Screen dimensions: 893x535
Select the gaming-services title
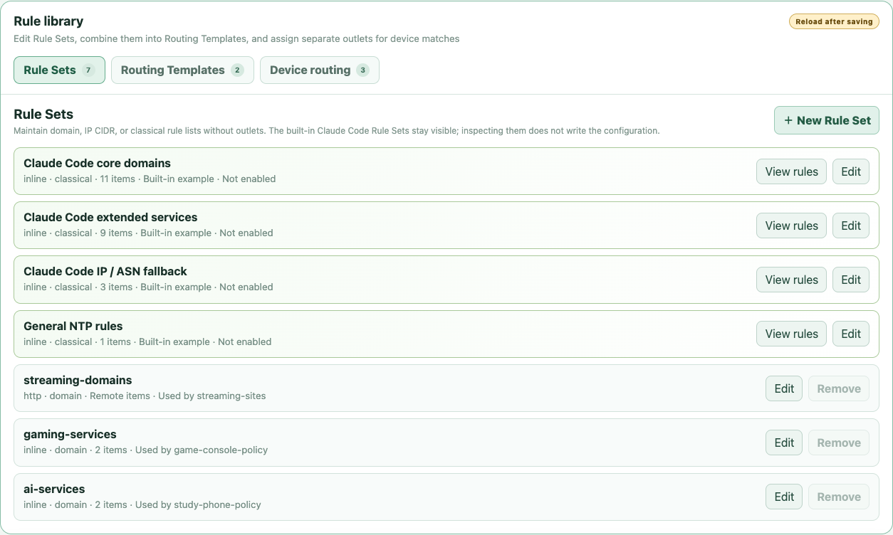pyautogui.click(x=70, y=434)
